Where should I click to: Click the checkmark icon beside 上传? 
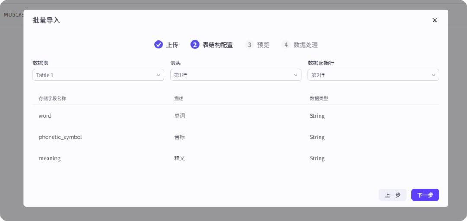pos(159,45)
